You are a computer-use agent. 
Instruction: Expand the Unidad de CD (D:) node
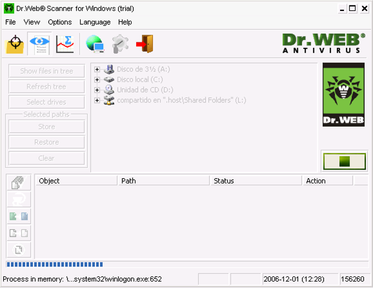click(97, 90)
